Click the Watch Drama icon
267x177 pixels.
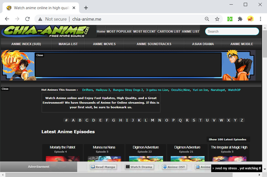tap(127, 167)
